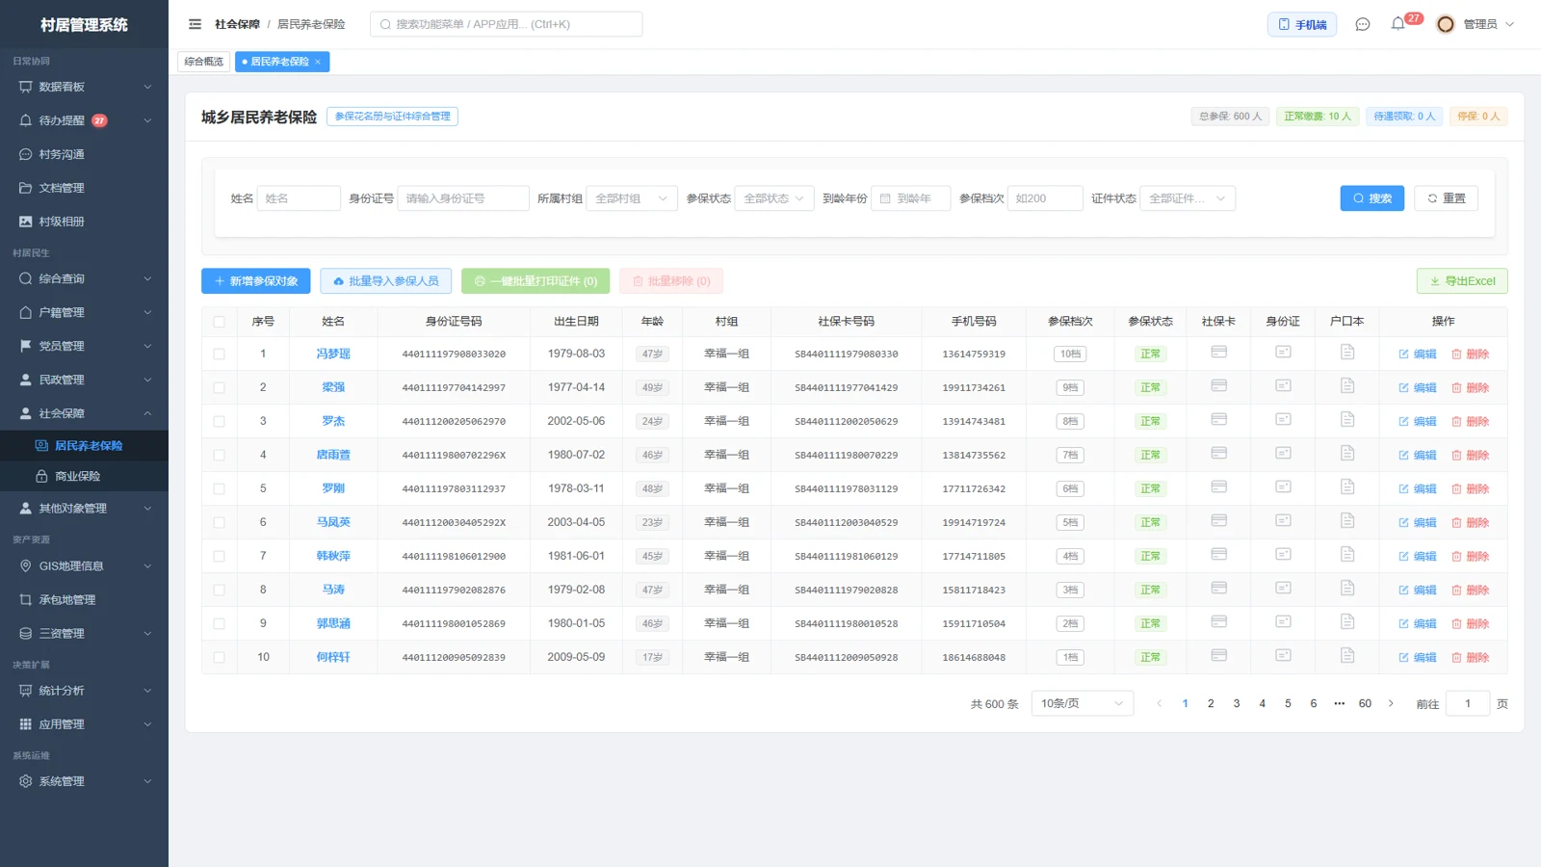Click the 姓名 filter input field
The image size is (1541, 867).
tap(299, 198)
